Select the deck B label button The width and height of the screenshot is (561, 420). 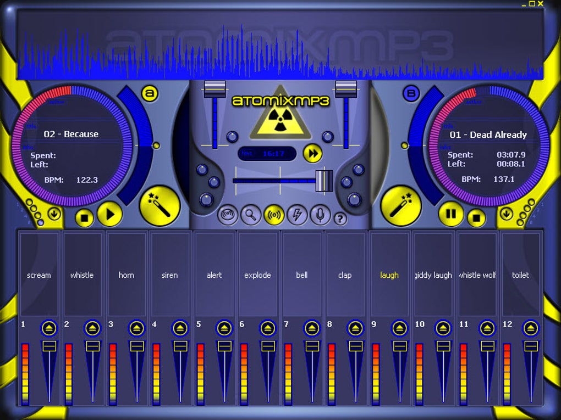coord(411,93)
